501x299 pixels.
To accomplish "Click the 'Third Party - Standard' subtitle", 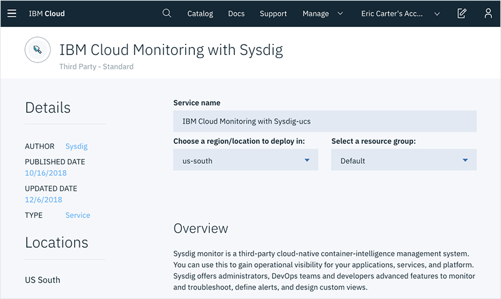I will 96,66.
